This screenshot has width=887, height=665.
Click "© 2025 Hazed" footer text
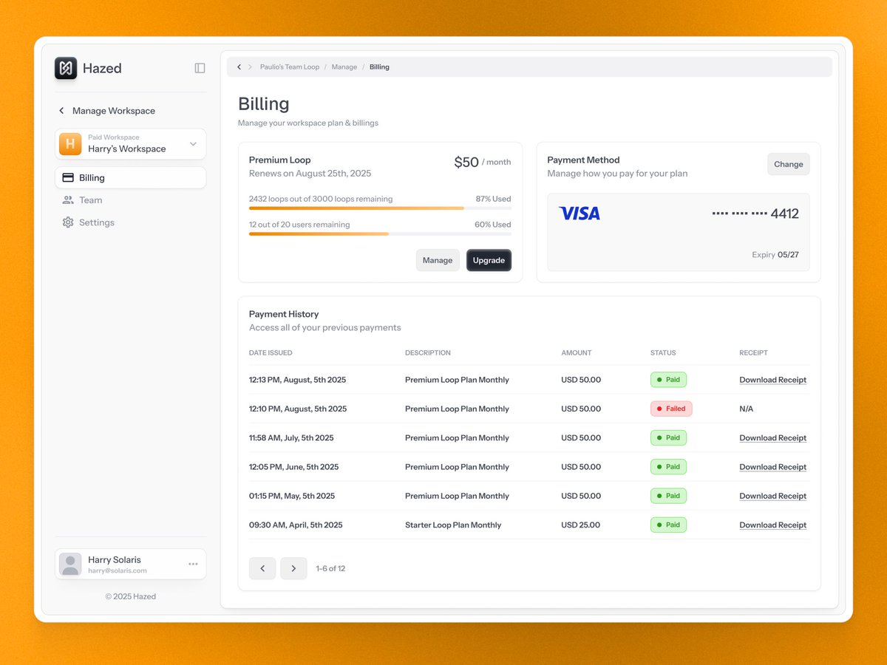[130, 596]
